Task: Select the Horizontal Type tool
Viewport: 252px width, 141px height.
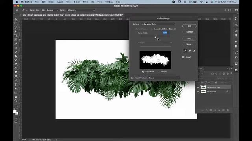Action: click(x=16, y=85)
